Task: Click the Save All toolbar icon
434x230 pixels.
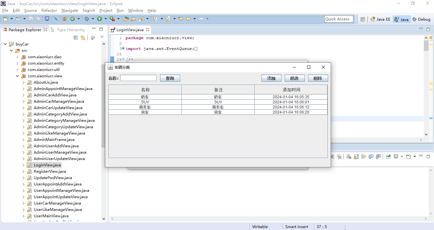Action: point(38,19)
